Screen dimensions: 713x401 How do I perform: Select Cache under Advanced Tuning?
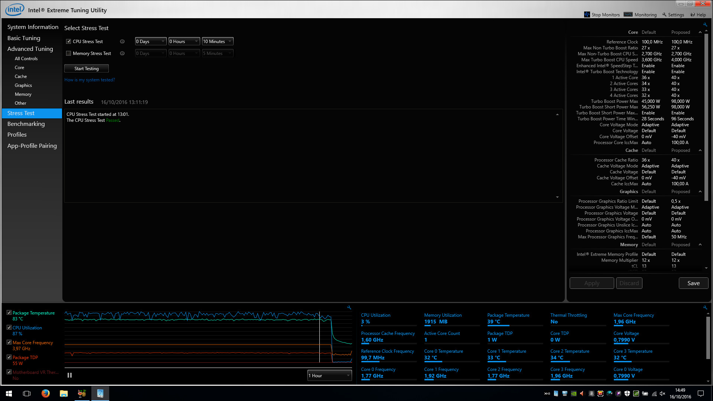(x=21, y=76)
